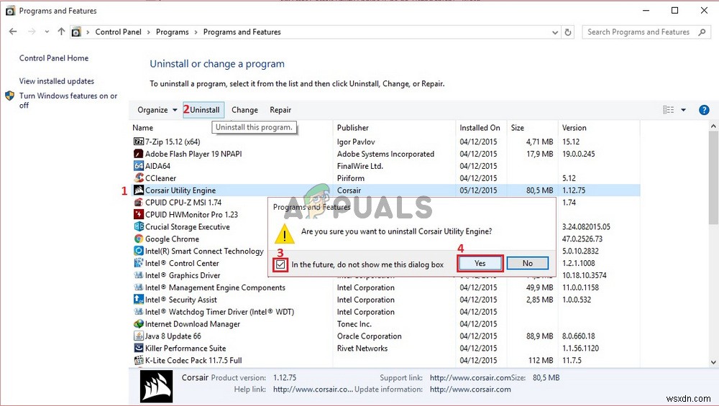Click the view layout icon
719x406 pixels.
(668, 110)
